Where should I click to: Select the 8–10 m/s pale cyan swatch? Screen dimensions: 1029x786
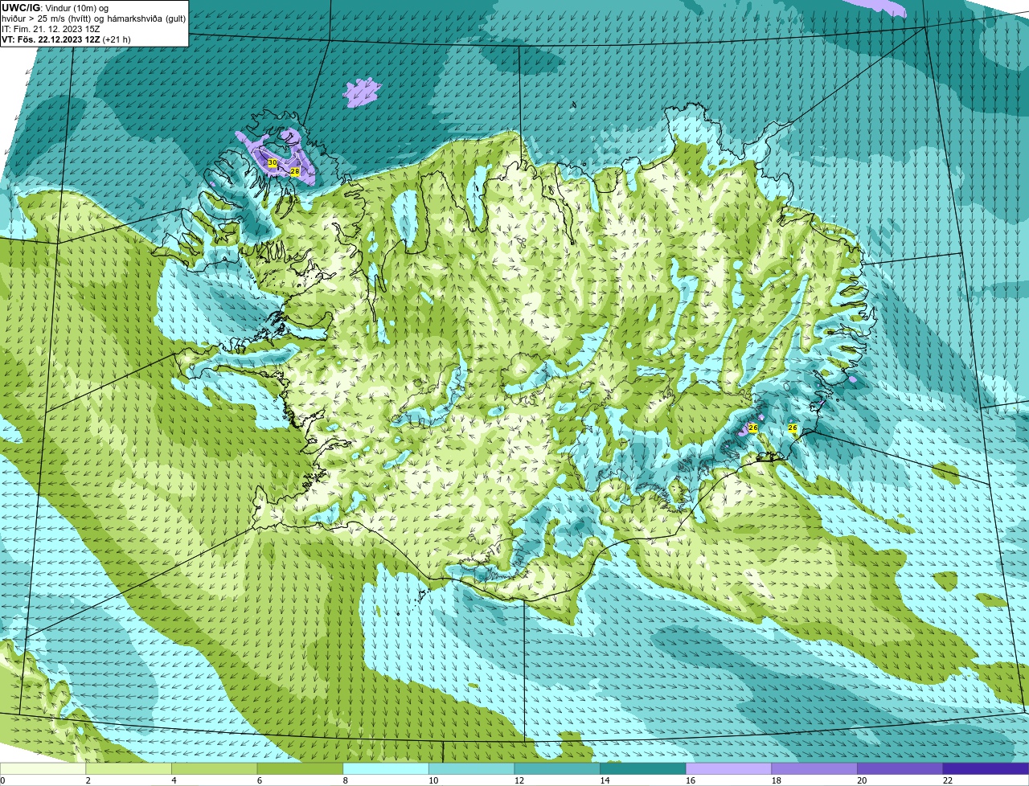tap(386, 768)
